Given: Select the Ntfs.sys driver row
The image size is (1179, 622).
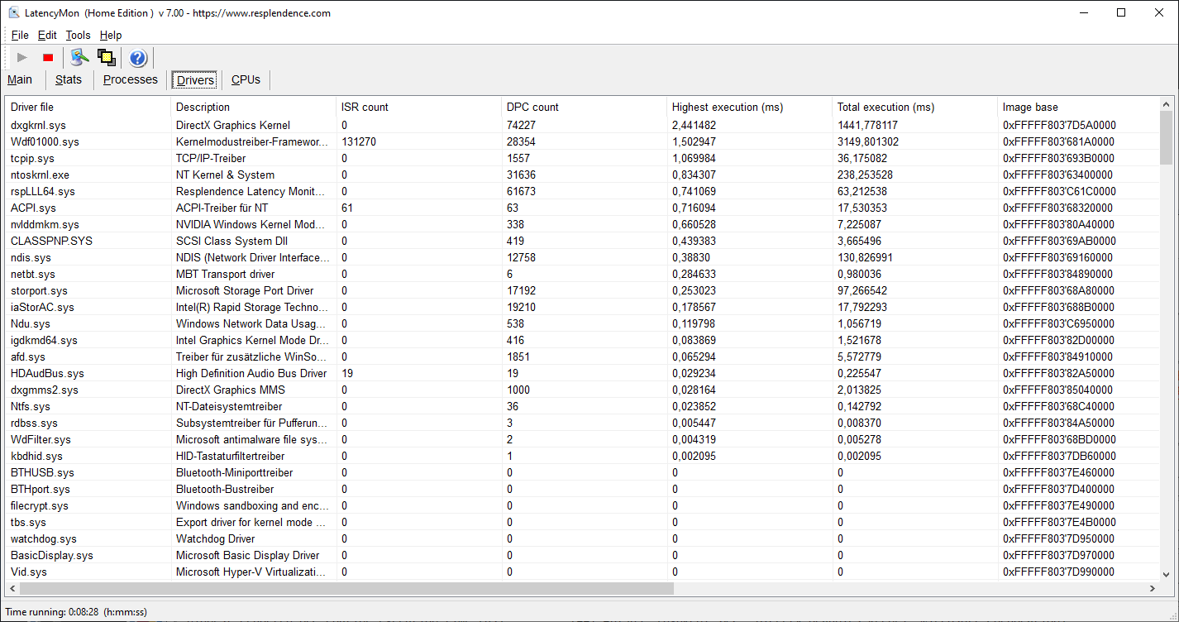Looking at the screenshot, I should (x=582, y=406).
